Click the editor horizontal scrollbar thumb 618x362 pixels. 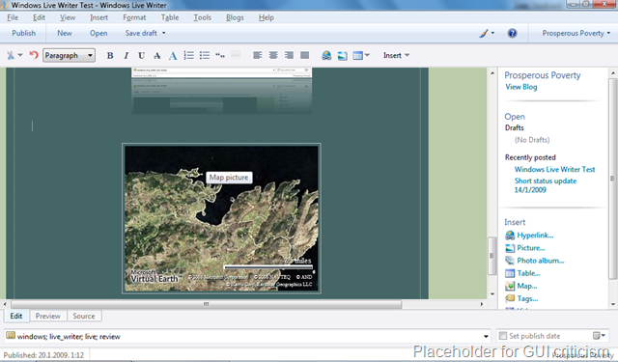click(206, 304)
